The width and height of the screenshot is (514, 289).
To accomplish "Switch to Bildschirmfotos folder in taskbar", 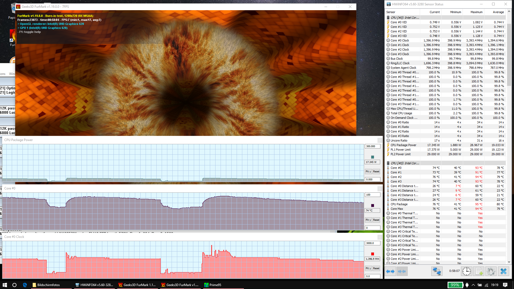I will click(48, 285).
